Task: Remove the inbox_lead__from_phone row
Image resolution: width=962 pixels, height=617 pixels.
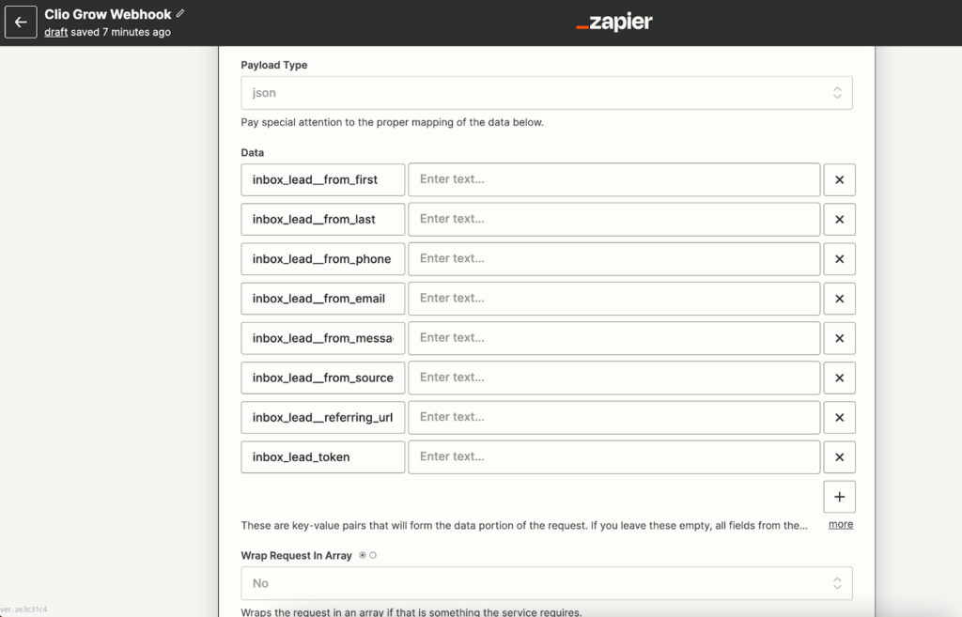Action: coord(839,259)
